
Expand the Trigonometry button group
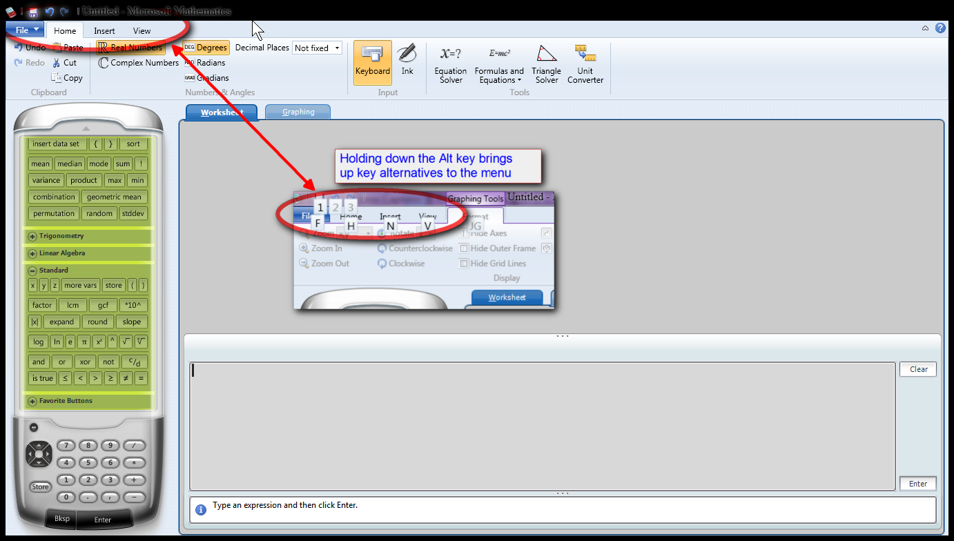32,236
